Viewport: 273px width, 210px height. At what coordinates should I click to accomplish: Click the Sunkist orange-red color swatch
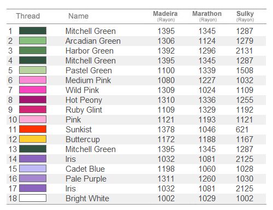tap(33, 129)
